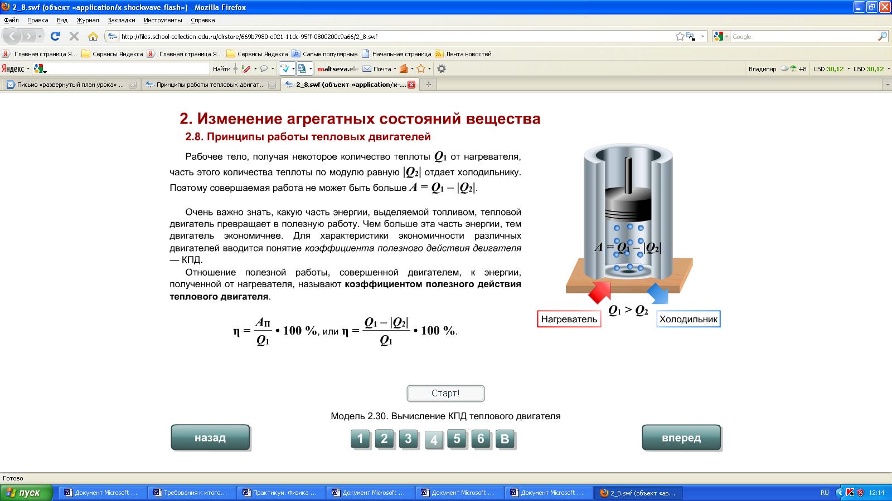Screen dimensions: 892x501
Task: Open the Инструменты menu
Action: pyautogui.click(x=163, y=20)
